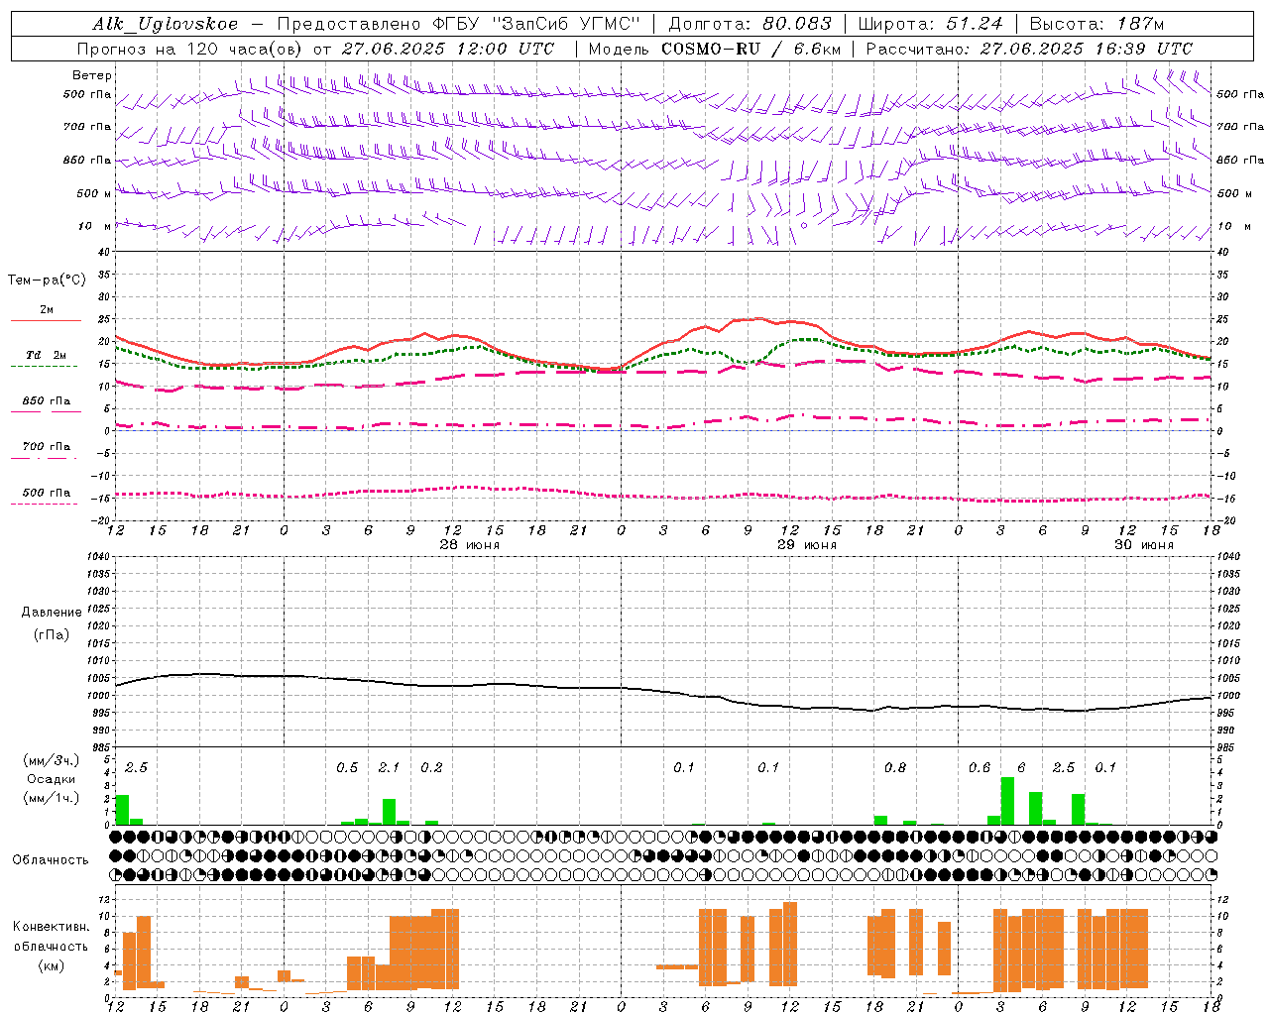1269x1015 pixels.
Task: Click the precipitation amount 0.5
Action: (x=347, y=768)
